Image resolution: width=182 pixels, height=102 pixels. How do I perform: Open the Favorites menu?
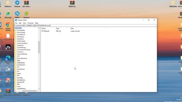pyautogui.click(x=30, y=23)
